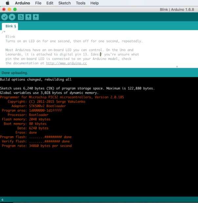Save the sketch with down-arrow icon
Image resolution: width=198 pixels, height=203 pixels.
36,17
